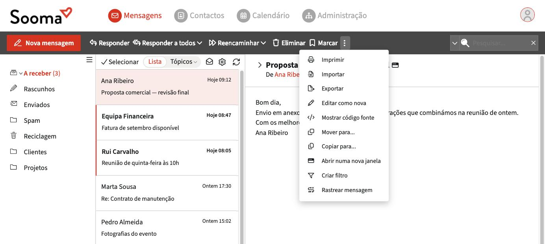Switch to Tópicos view dropdown
This screenshot has height=244, width=545.
click(x=184, y=62)
